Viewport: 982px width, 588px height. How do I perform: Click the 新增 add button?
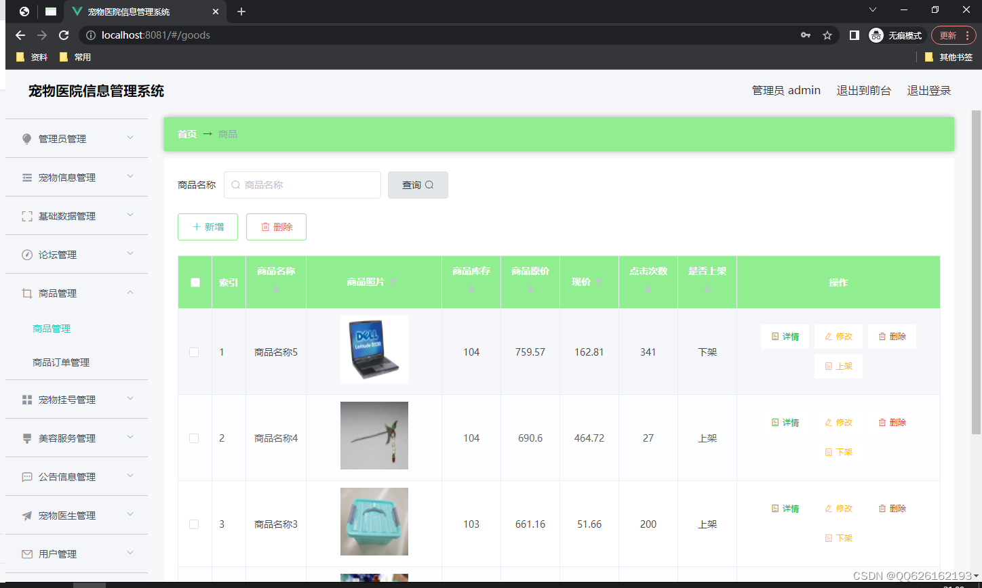[208, 227]
